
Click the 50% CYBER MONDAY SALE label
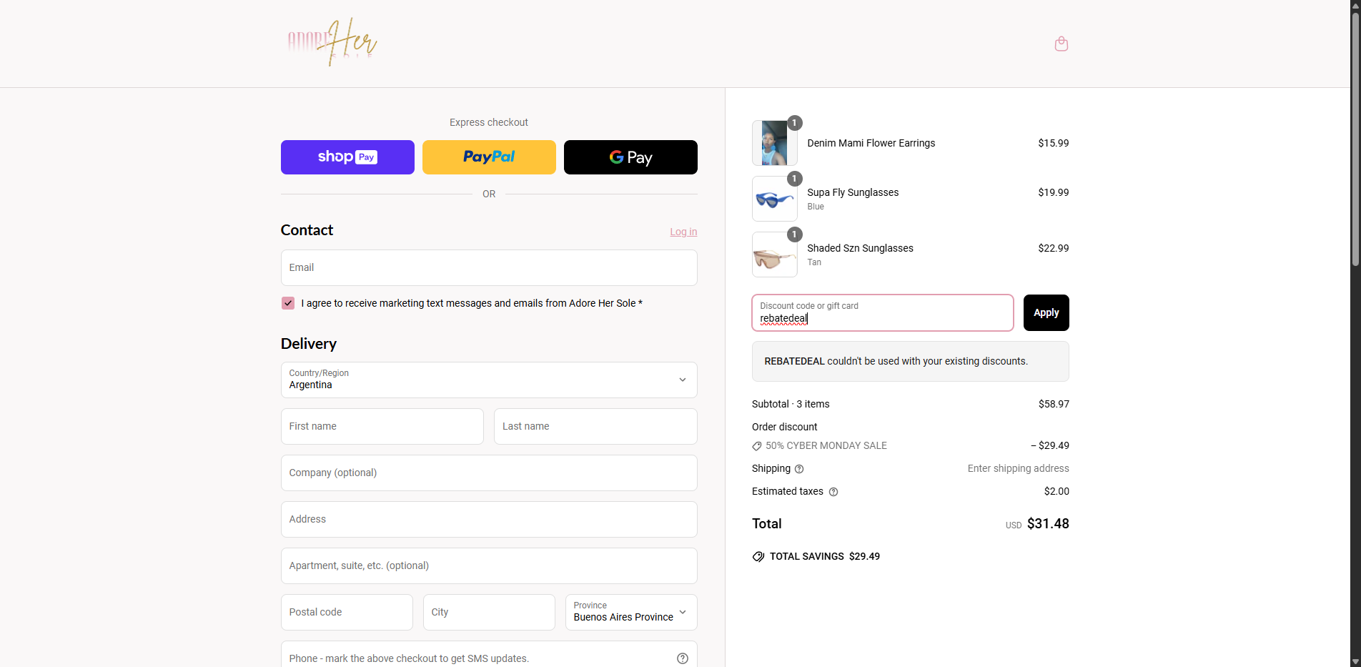[826, 445]
